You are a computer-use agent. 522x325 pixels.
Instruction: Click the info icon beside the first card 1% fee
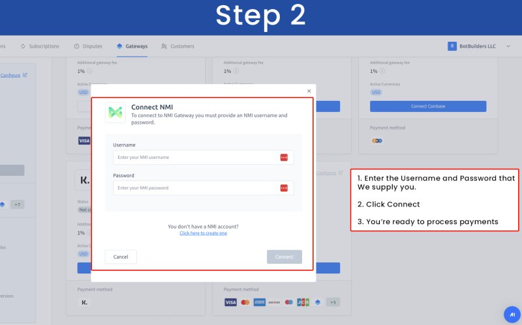pos(89,71)
